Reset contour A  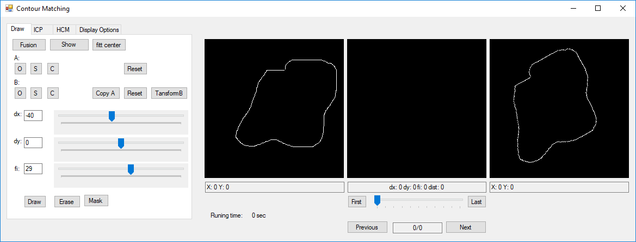pyautogui.click(x=135, y=69)
